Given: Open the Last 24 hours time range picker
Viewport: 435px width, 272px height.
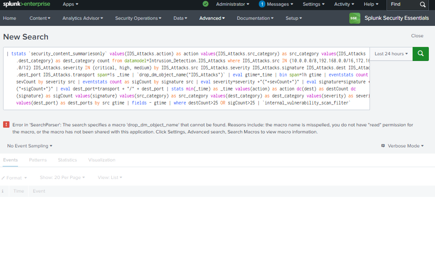Looking at the screenshot, I should click(x=390, y=53).
